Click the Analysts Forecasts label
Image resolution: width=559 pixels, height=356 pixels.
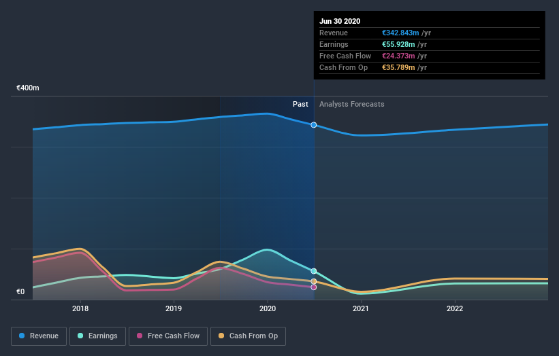(x=352, y=104)
